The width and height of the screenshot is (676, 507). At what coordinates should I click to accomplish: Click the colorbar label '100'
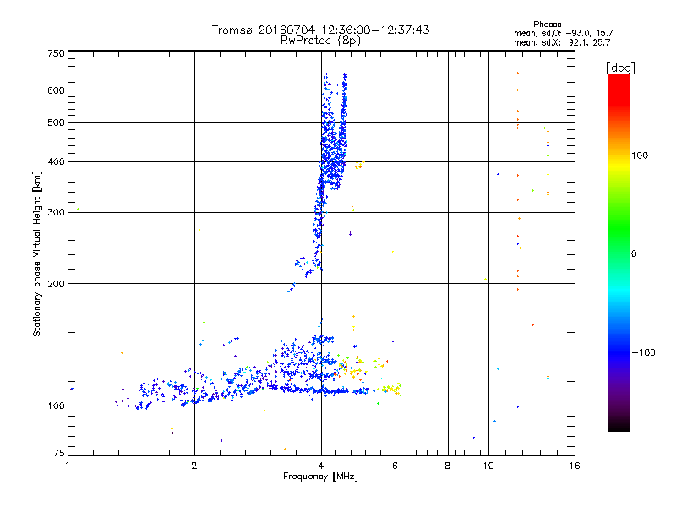[640, 155]
